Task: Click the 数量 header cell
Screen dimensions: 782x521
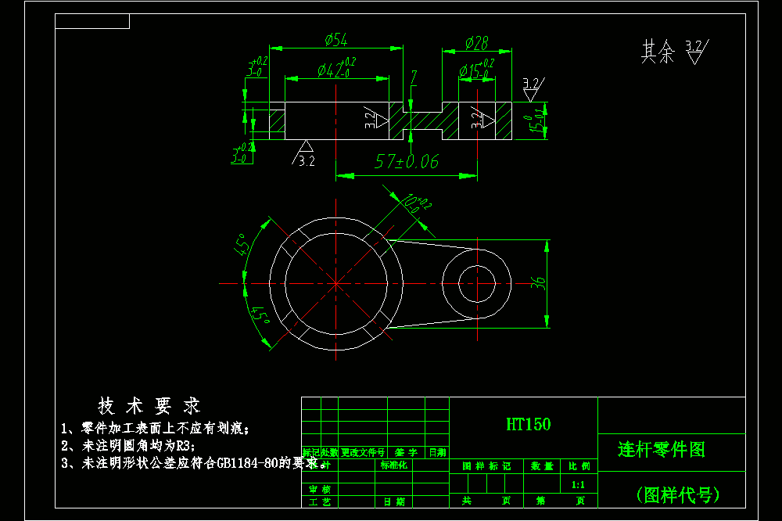Action: coord(542,466)
